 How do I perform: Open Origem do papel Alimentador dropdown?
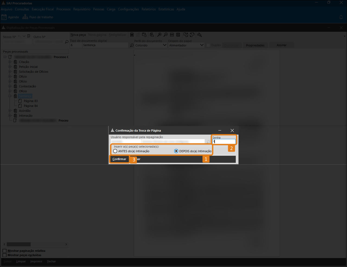tap(202, 45)
